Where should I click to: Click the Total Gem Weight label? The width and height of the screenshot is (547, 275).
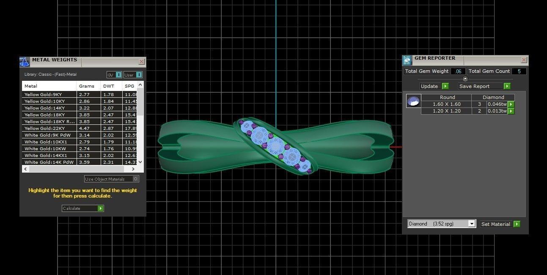426,71
